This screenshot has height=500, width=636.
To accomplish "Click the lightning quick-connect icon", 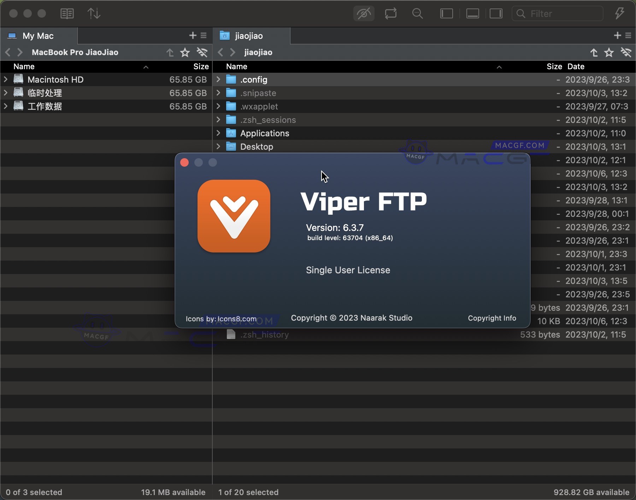I will tap(619, 13).
